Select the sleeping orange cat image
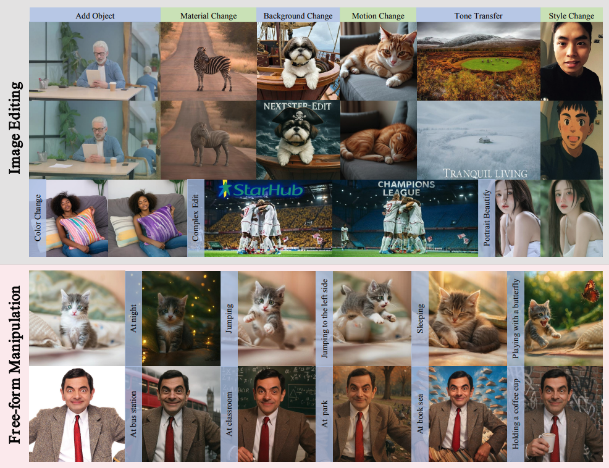The width and height of the screenshot is (609, 468). (x=378, y=140)
